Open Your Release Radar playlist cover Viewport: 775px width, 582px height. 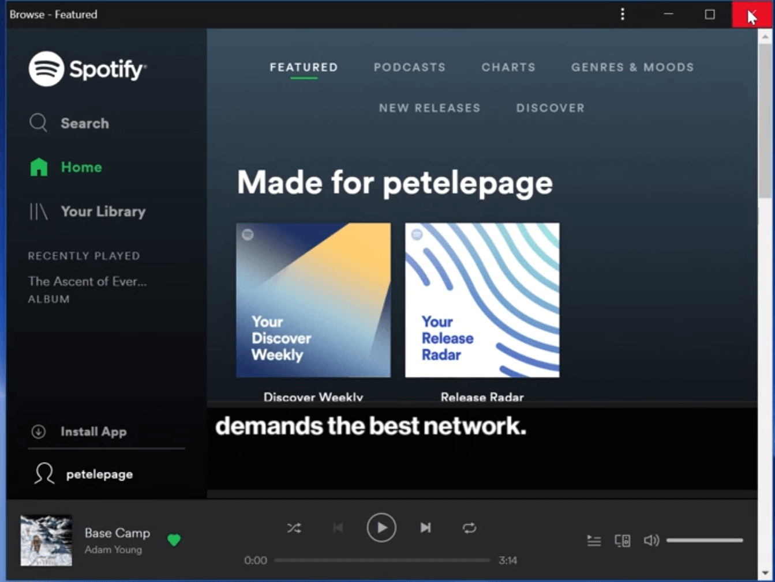tap(482, 300)
